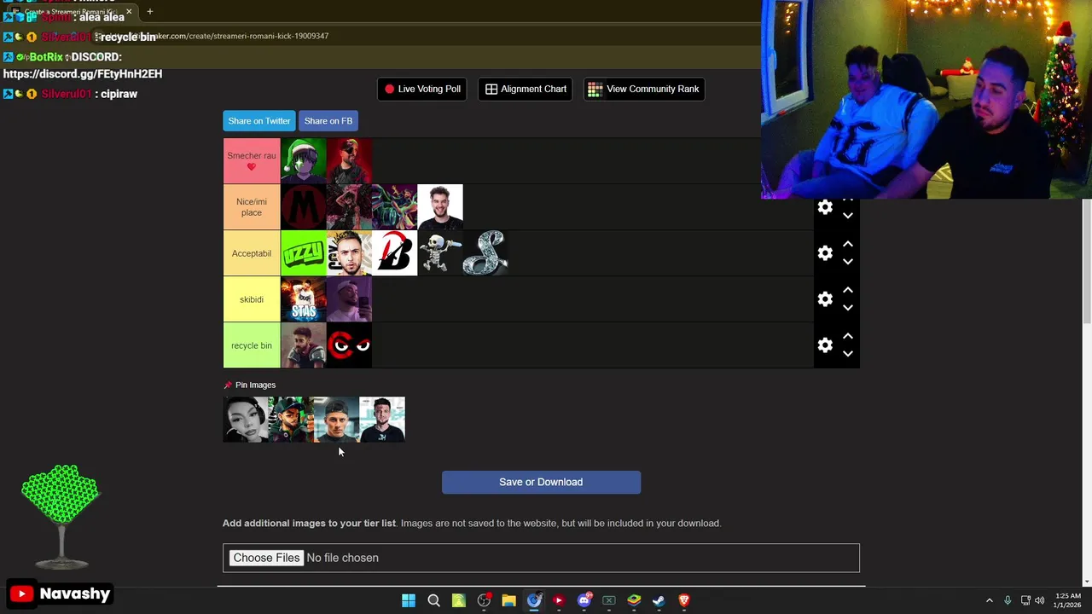The width and height of the screenshot is (1092, 614).
Task: Move the Acceptabil tier down with its arrow
Action: point(848,262)
